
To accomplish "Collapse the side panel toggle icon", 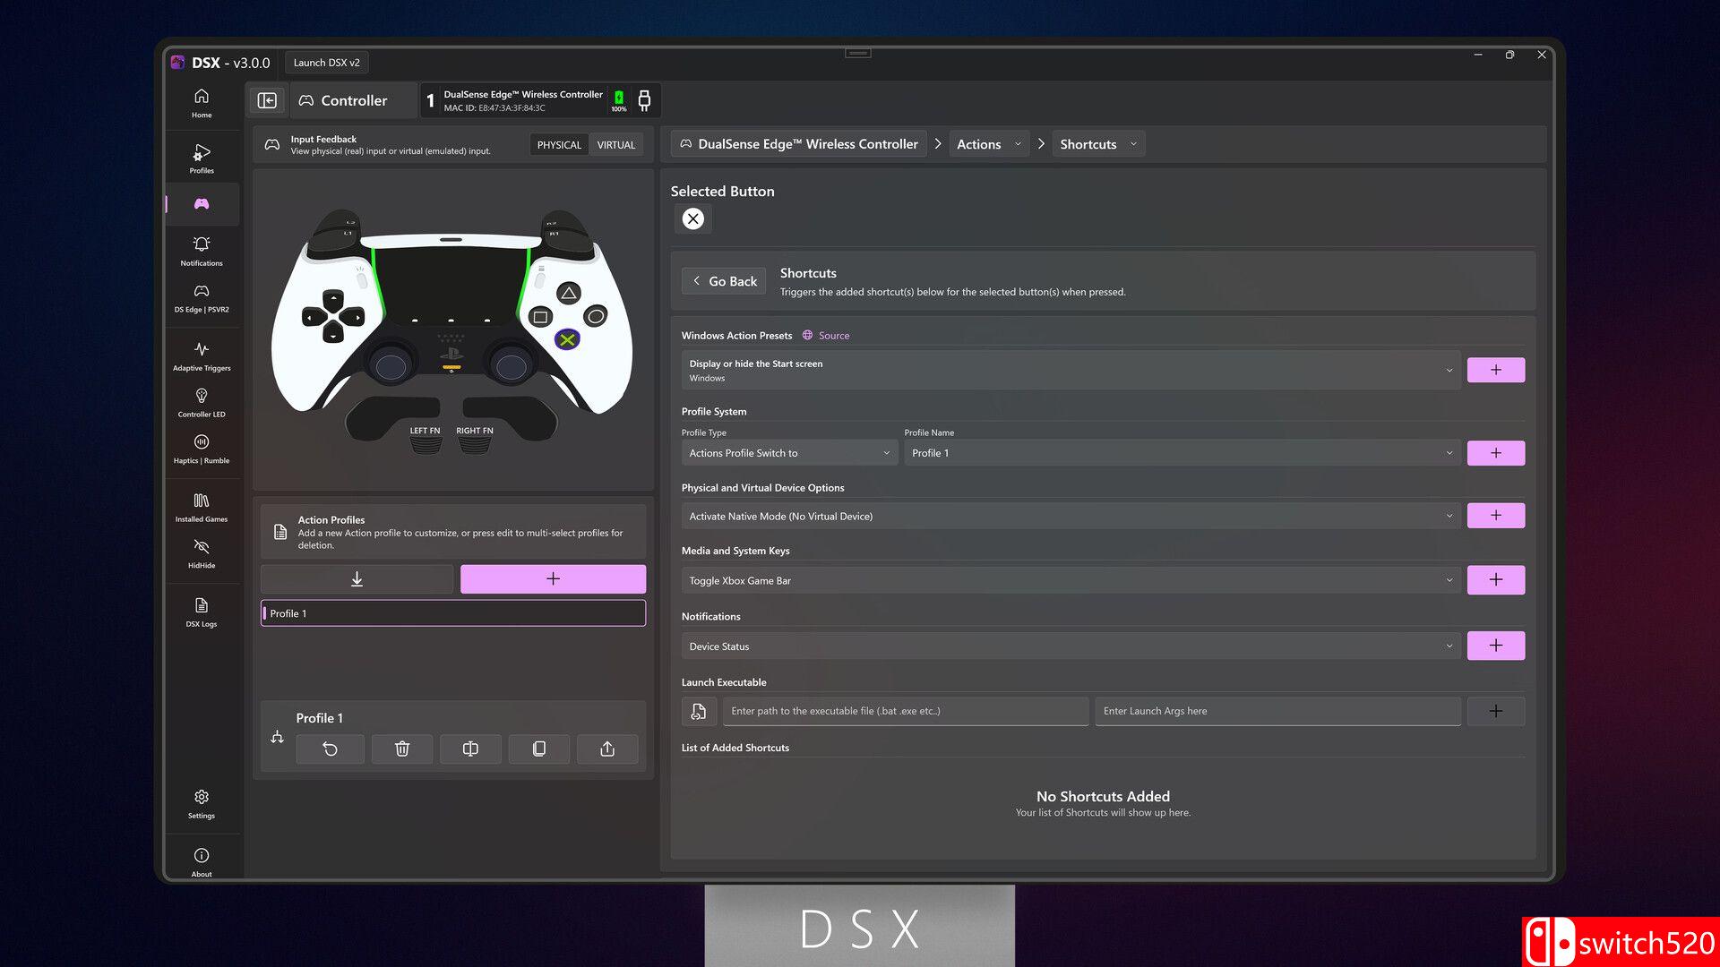I will click(x=267, y=100).
